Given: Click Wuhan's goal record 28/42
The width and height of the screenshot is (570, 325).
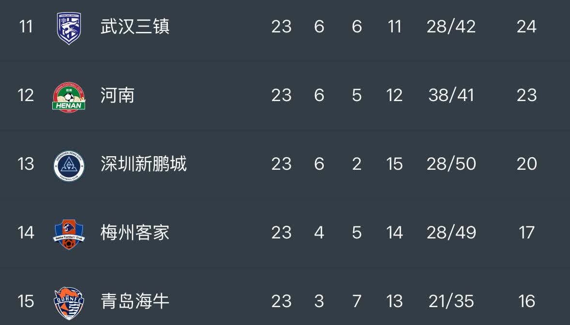Looking at the screenshot, I should [451, 27].
